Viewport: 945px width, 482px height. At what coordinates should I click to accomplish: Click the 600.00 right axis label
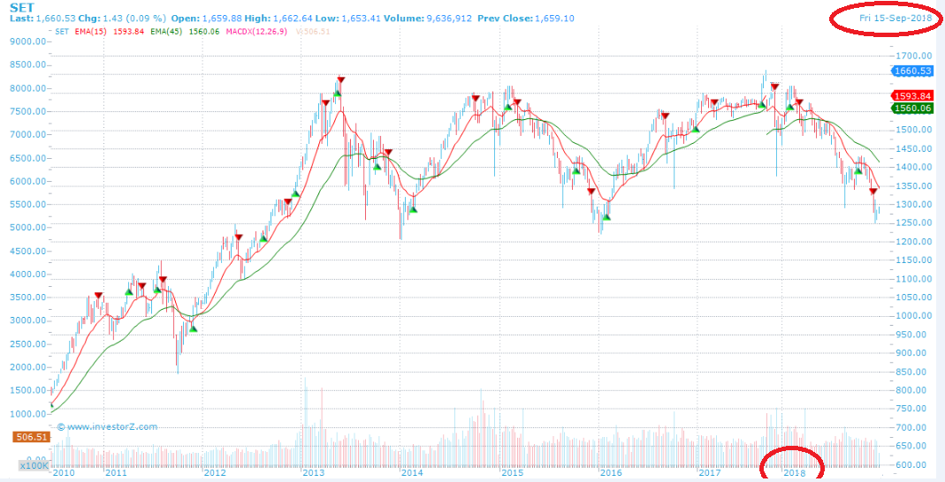pos(911,464)
